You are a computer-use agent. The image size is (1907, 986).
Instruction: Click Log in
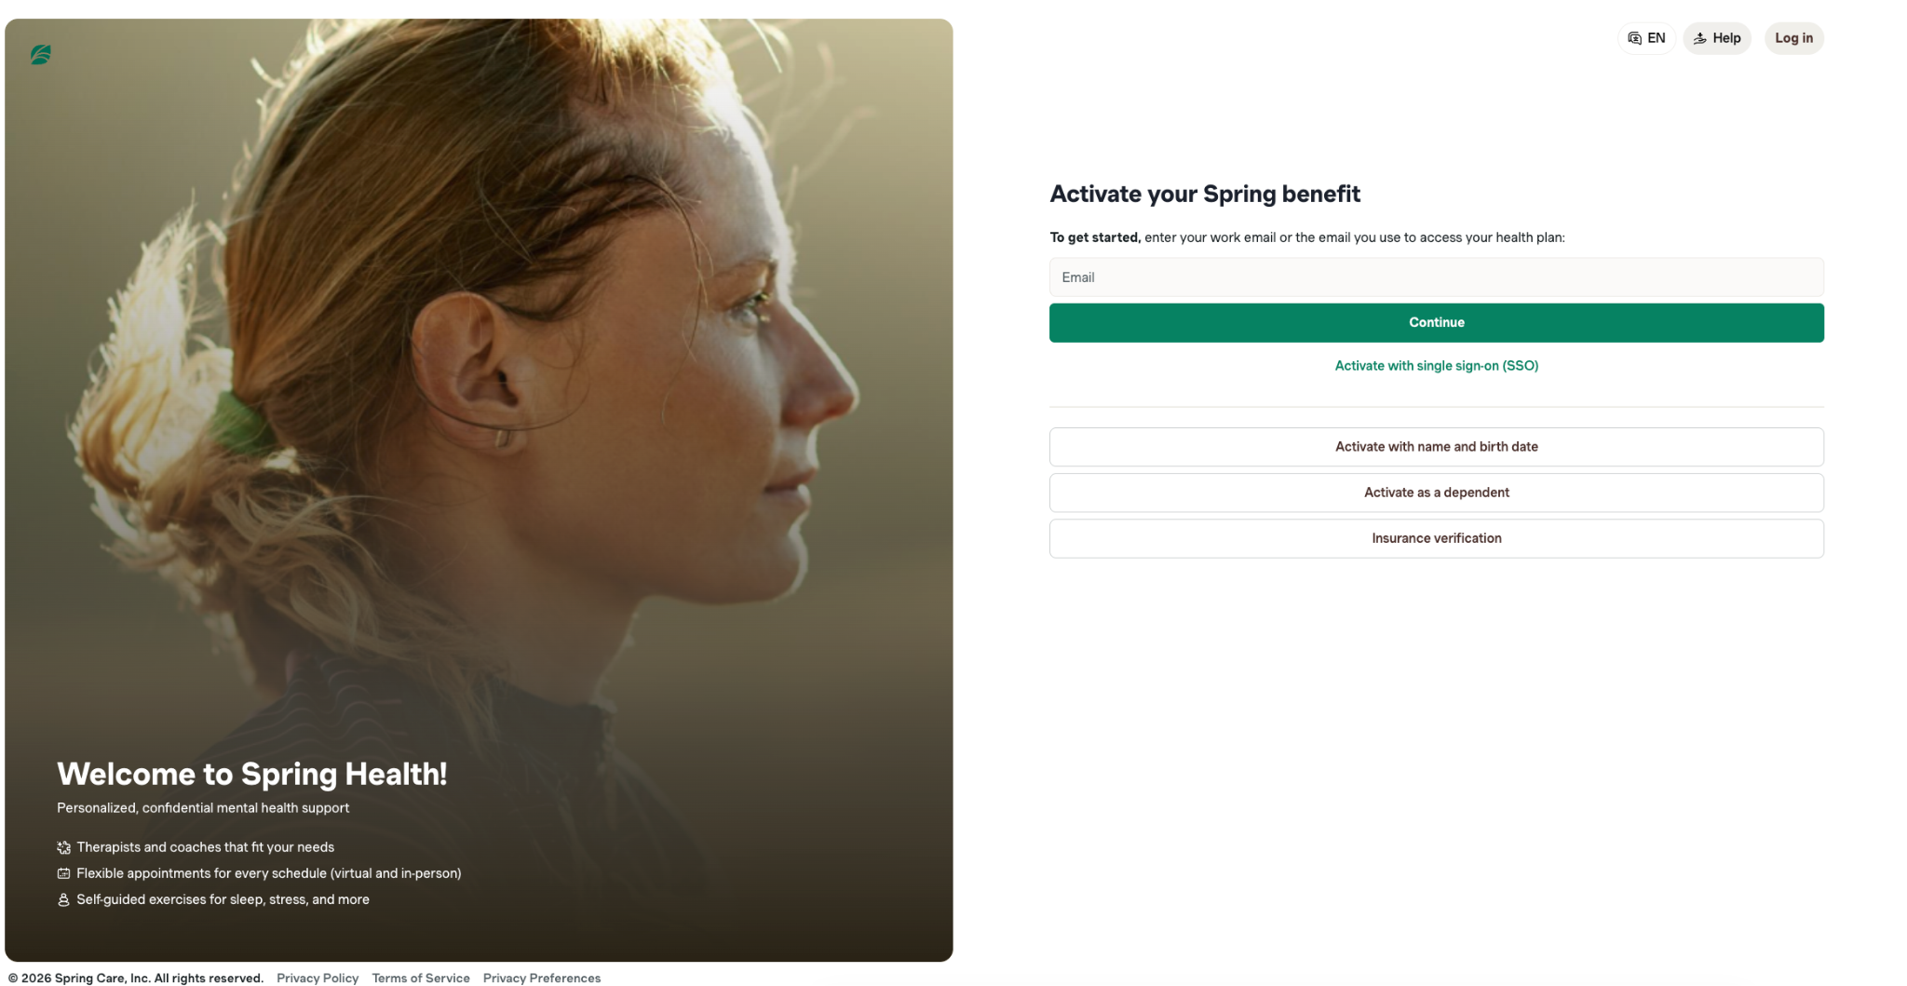click(1793, 37)
